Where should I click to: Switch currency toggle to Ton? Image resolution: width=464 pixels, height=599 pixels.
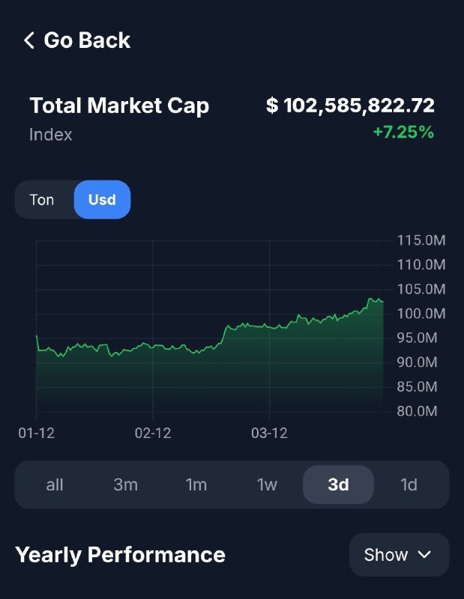[x=43, y=200]
